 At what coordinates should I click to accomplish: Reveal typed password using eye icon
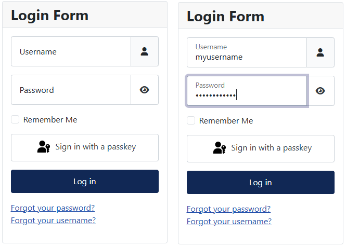[320, 91]
